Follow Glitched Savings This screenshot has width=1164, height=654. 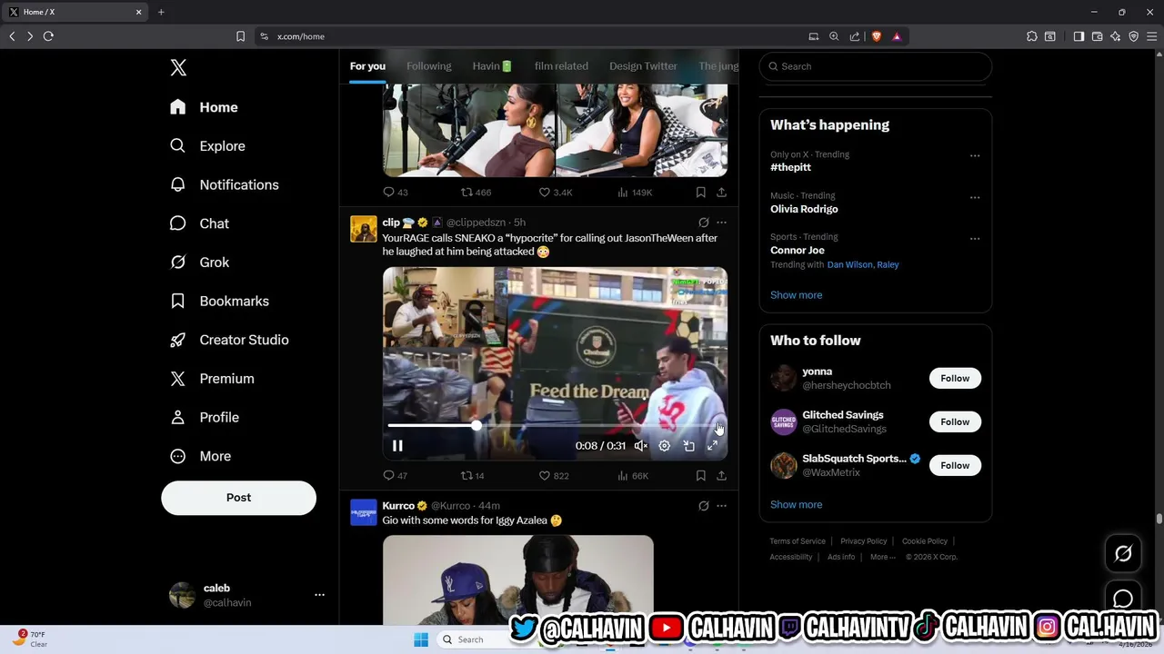955,422
